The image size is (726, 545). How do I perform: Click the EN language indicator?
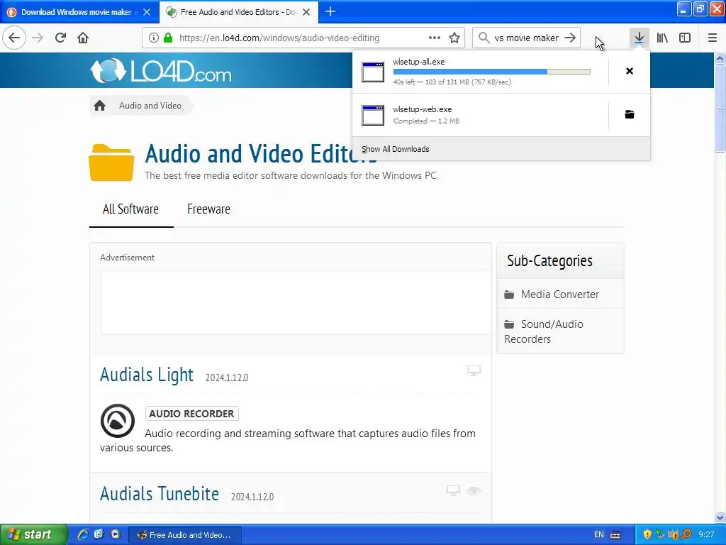(598, 535)
